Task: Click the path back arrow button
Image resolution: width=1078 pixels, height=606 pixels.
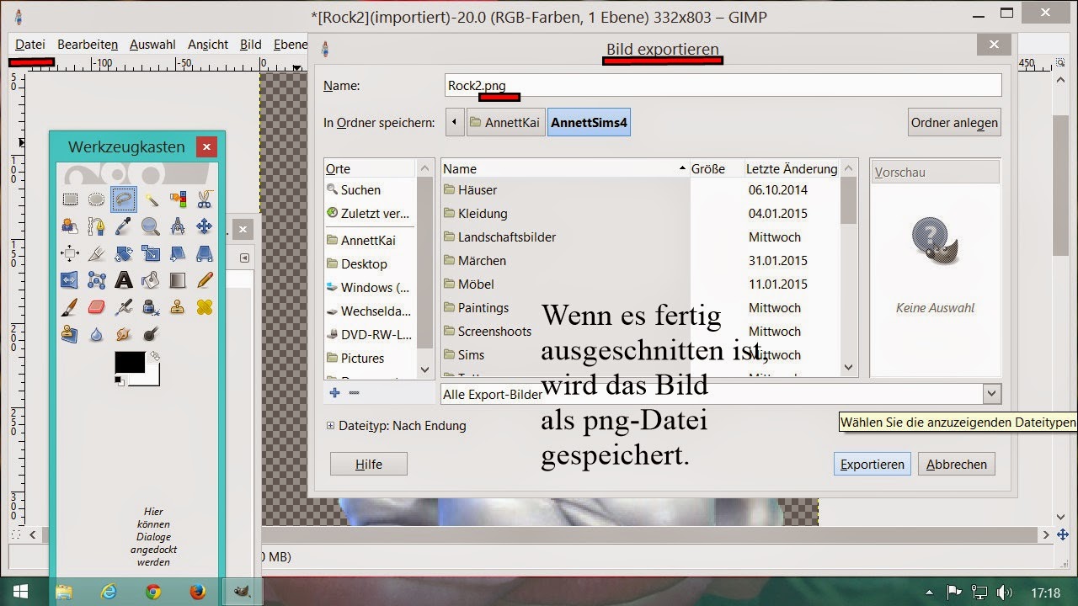Action: (455, 122)
